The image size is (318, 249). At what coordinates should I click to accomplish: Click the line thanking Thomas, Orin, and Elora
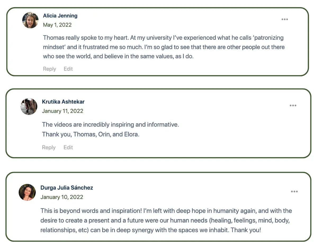[91, 134]
